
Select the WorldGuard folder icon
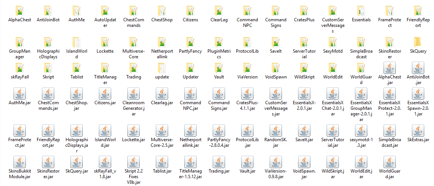(361, 68)
